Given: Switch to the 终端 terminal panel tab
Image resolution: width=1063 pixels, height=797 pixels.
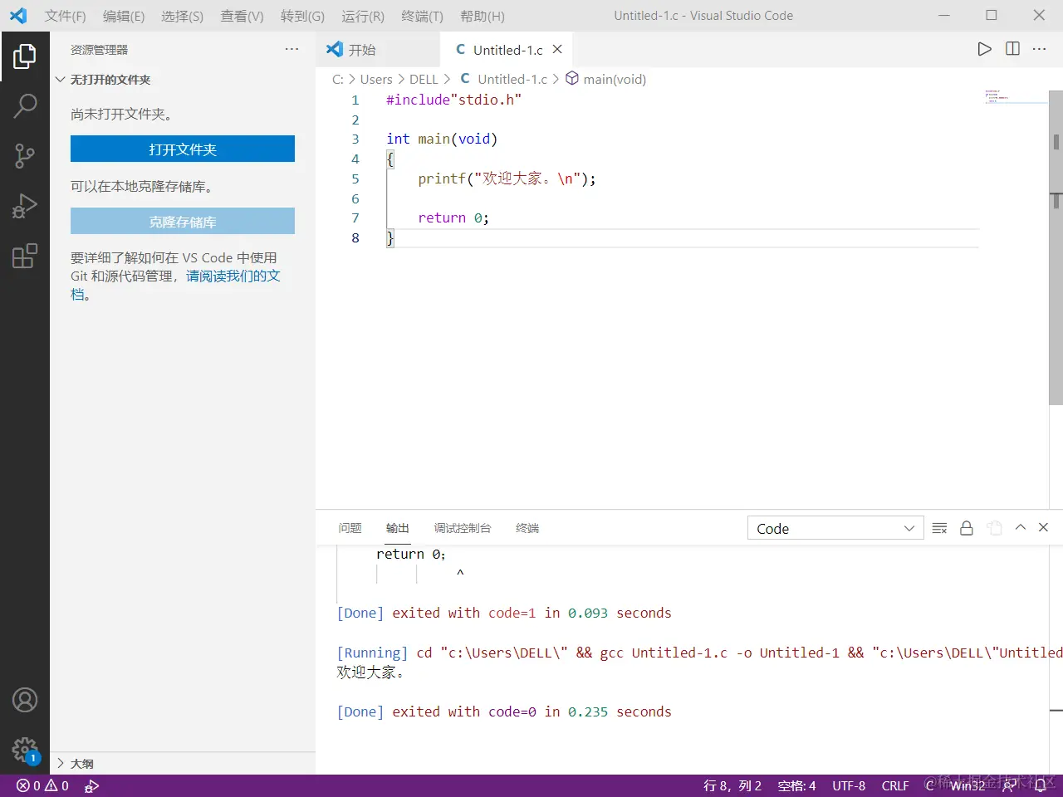Looking at the screenshot, I should coord(527,528).
